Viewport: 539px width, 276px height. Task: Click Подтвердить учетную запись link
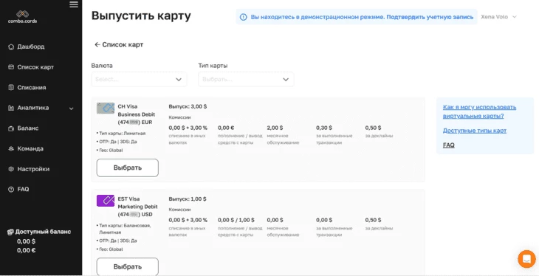pyautogui.click(x=430, y=17)
